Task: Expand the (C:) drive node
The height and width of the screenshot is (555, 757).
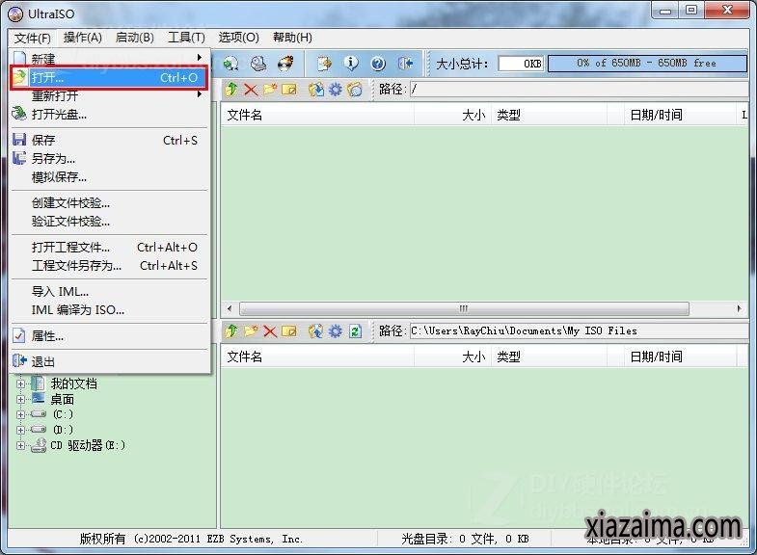Action: tap(20, 414)
